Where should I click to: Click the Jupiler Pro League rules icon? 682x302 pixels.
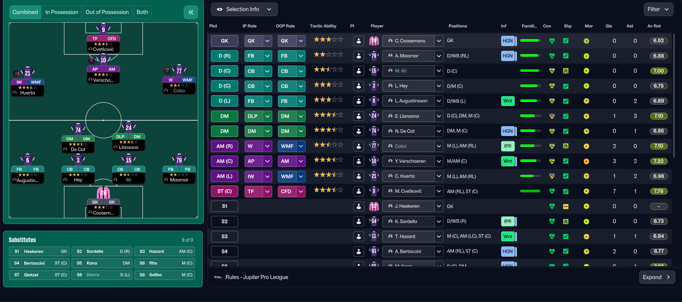click(218, 277)
